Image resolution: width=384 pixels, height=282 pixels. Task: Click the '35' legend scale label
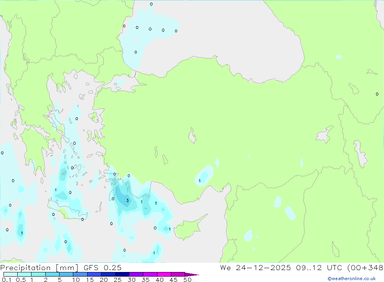[x=146, y=280]
